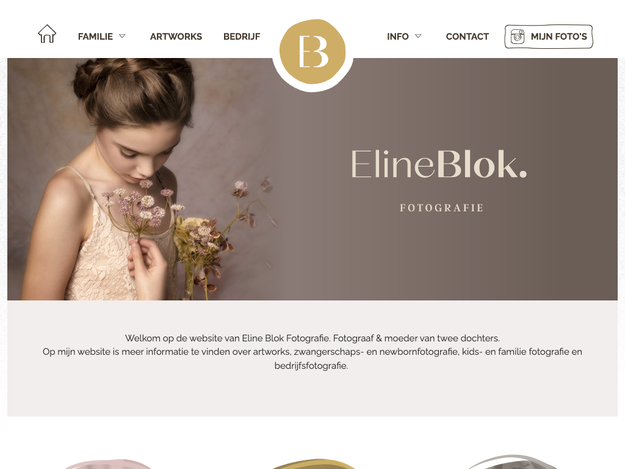625x469 pixels.
Task: Open the Artworks menu item
Action: point(176,37)
